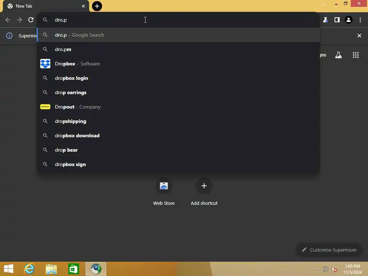Open the Google apps grid icon

356,55
